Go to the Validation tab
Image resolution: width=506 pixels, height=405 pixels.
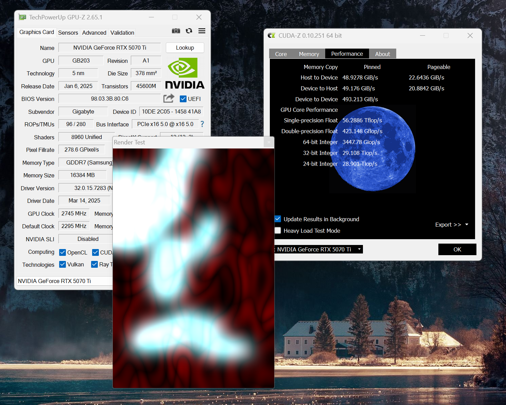122,33
